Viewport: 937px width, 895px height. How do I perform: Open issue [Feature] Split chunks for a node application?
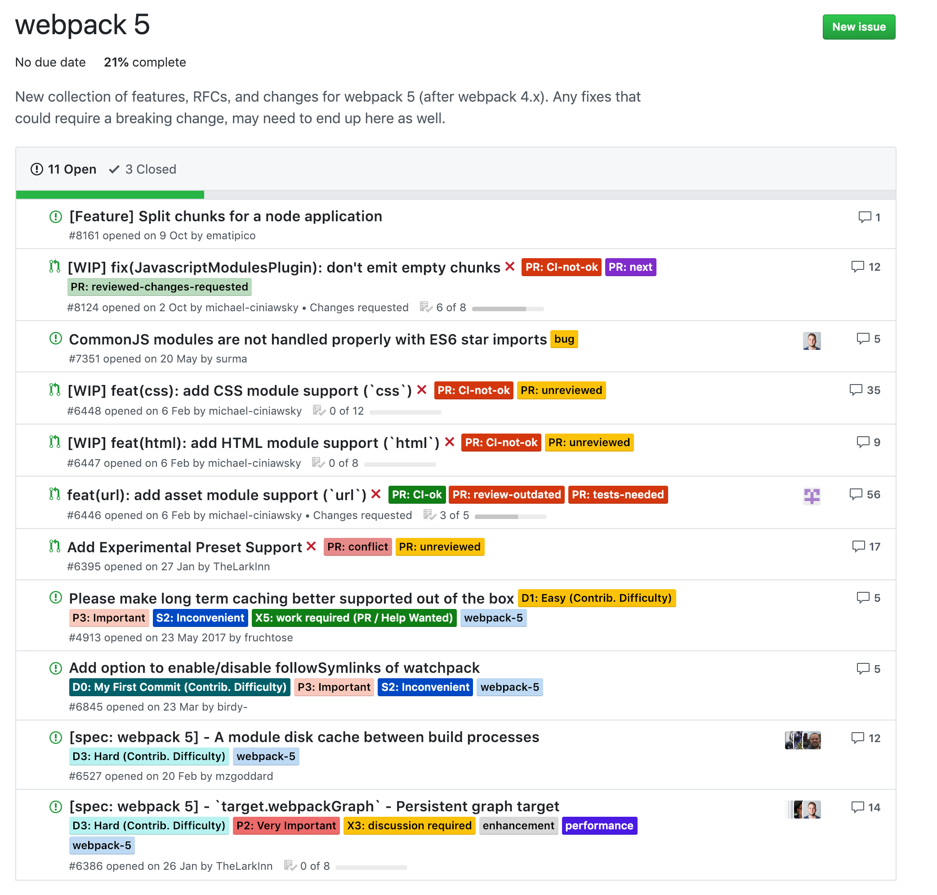click(x=225, y=216)
